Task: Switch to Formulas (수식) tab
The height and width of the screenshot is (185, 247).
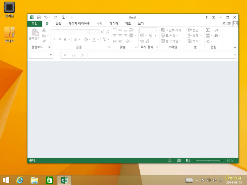Action: pyautogui.click(x=100, y=24)
